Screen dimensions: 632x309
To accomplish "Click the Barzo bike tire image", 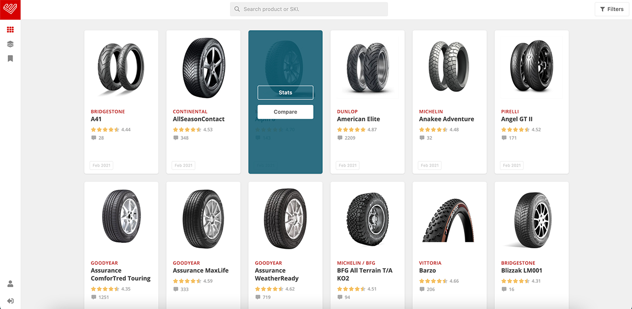I will 449,218.
